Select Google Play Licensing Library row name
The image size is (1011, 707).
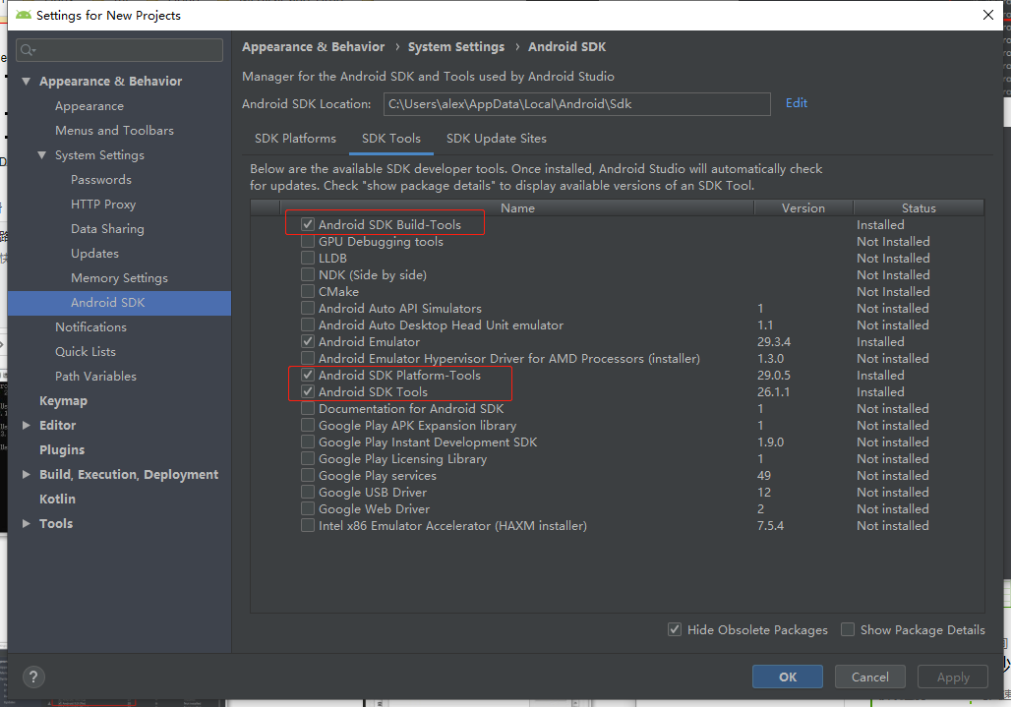pyautogui.click(x=402, y=459)
